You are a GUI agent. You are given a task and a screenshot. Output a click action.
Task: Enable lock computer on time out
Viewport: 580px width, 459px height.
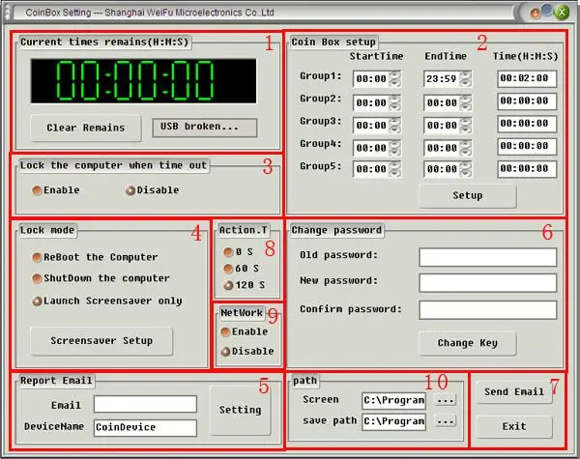pos(37,190)
